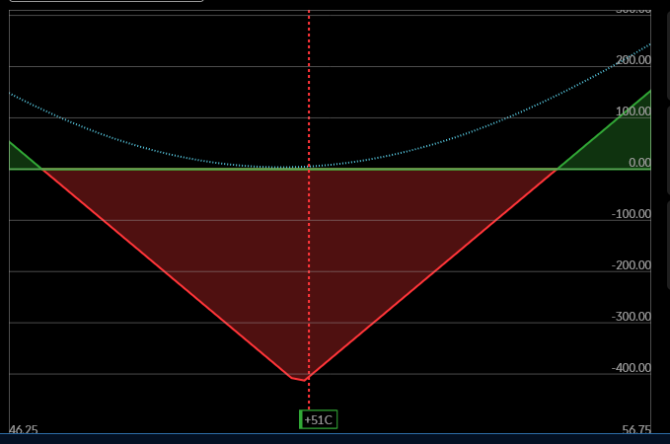Image resolution: width=670 pixels, height=444 pixels.
Task: Click the 0.00 breakeven axis label
Action: click(639, 163)
